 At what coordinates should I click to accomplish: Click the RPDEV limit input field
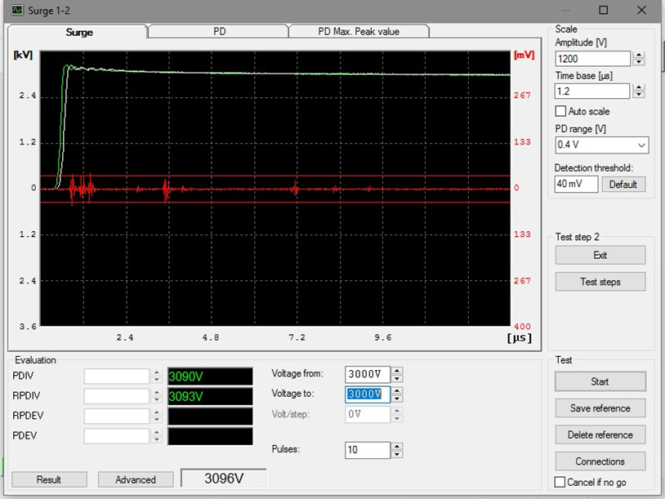[x=117, y=416]
